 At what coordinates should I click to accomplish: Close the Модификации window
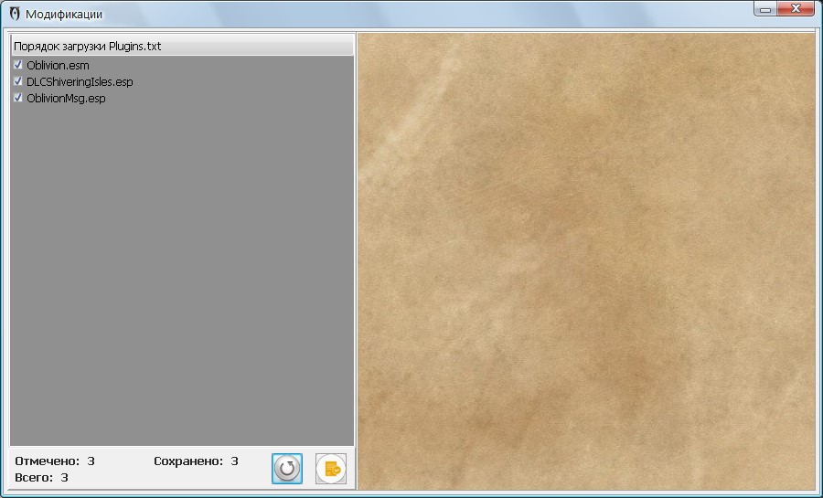pos(796,10)
